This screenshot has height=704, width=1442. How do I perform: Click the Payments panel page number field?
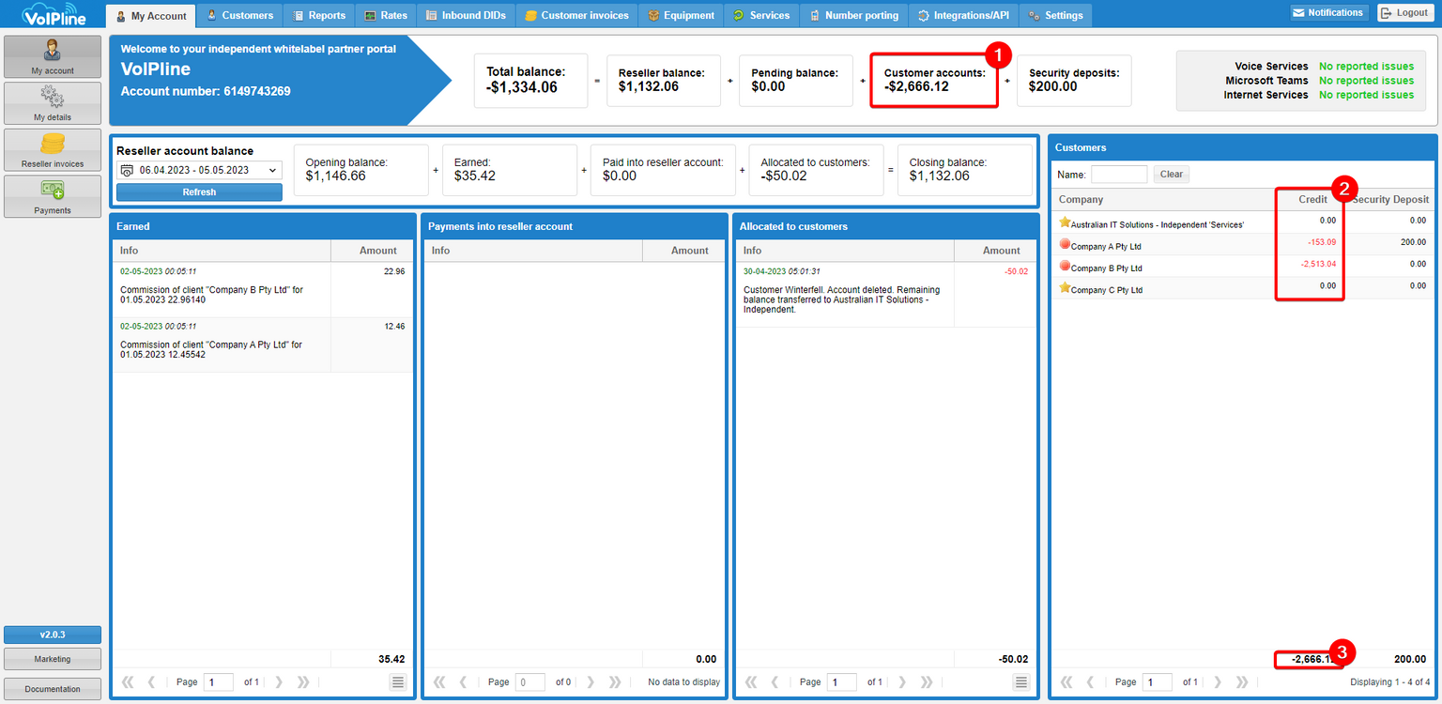click(x=529, y=682)
